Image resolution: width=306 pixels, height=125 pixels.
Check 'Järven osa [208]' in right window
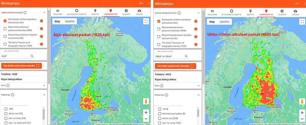click(x=160, y=118)
